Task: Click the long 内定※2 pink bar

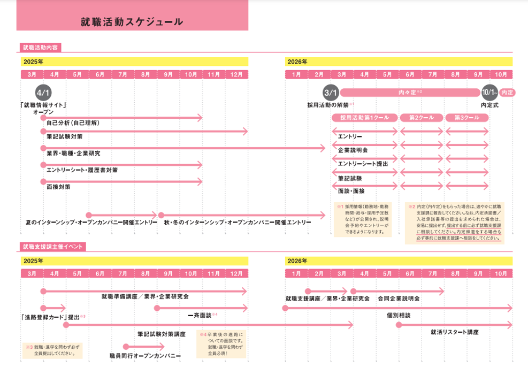Action: 410,93
